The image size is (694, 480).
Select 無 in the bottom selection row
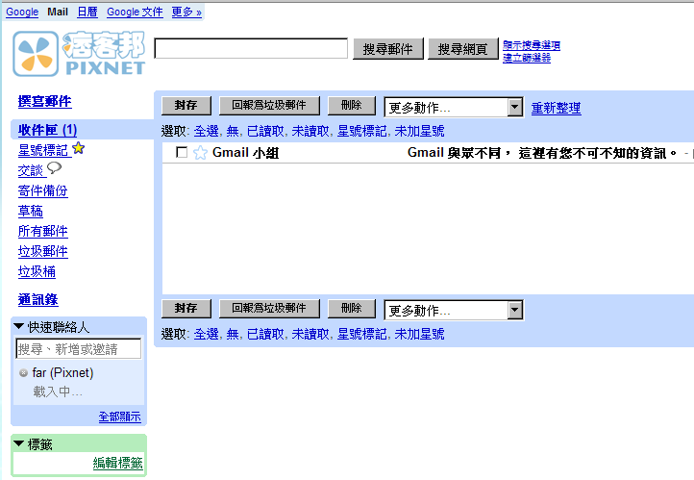(x=233, y=334)
